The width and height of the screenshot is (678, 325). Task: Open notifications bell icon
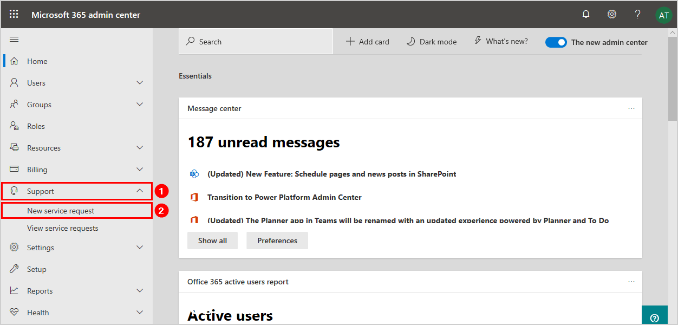586,15
